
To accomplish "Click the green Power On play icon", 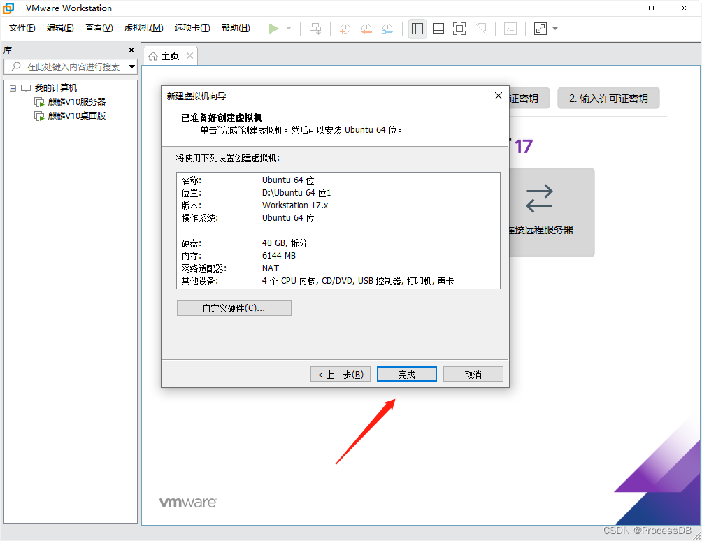I will (x=273, y=29).
